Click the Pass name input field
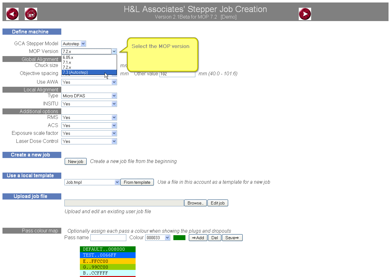The width and height of the screenshot is (391, 277). point(108,238)
